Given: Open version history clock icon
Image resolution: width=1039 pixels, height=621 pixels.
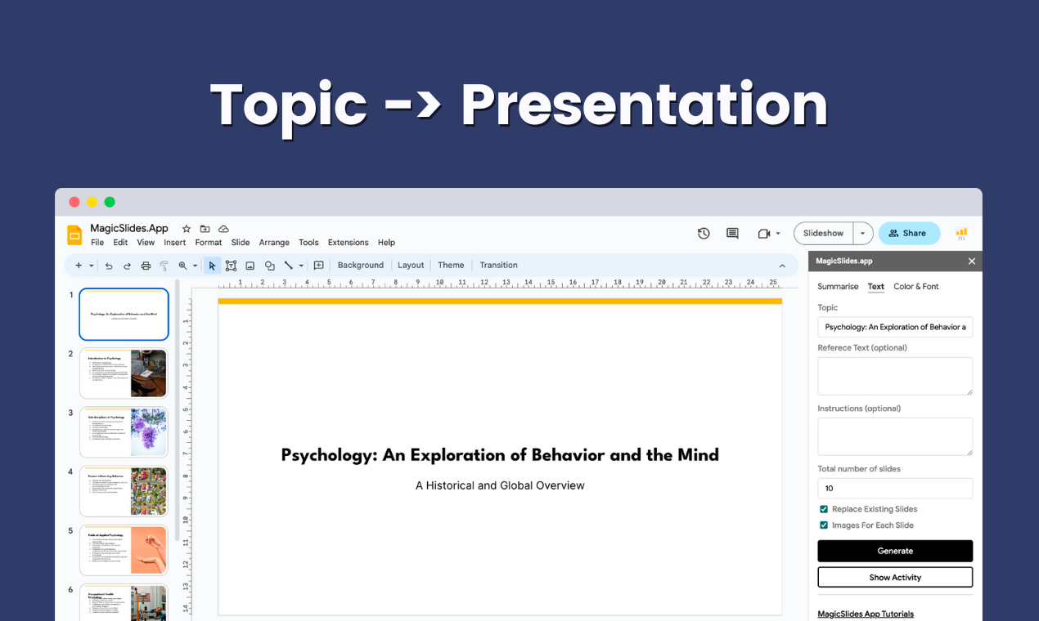Looking at the screenshot, I should (704, 234).
